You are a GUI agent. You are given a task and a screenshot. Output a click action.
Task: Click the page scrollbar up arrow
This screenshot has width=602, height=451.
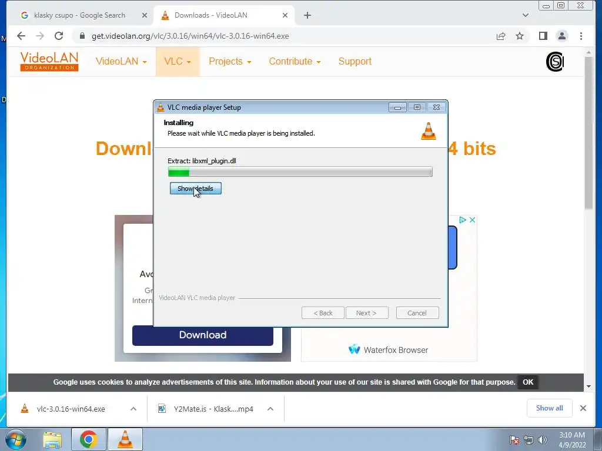pos(589,52)
